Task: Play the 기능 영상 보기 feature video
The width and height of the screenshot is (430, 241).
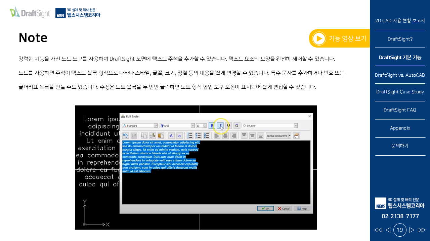Action: click(x=339, y=38)
